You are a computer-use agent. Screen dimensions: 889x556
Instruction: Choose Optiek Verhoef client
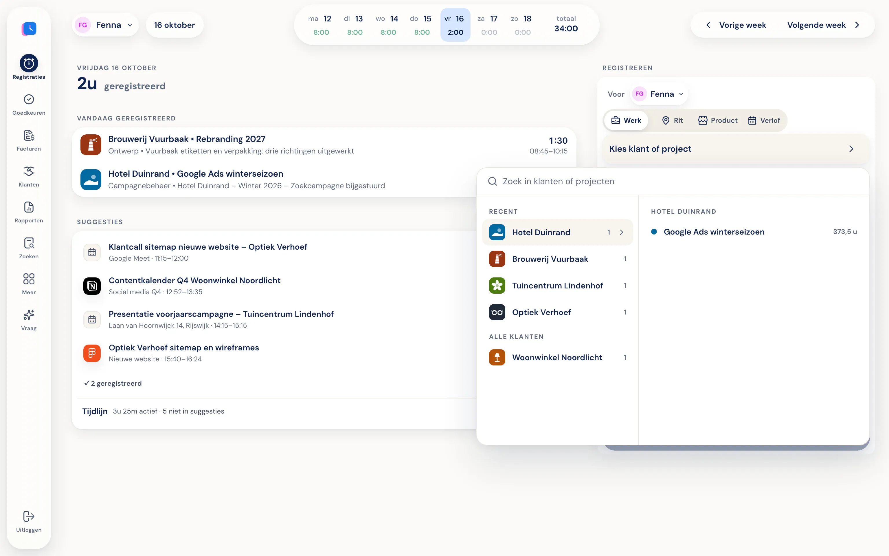557,312
